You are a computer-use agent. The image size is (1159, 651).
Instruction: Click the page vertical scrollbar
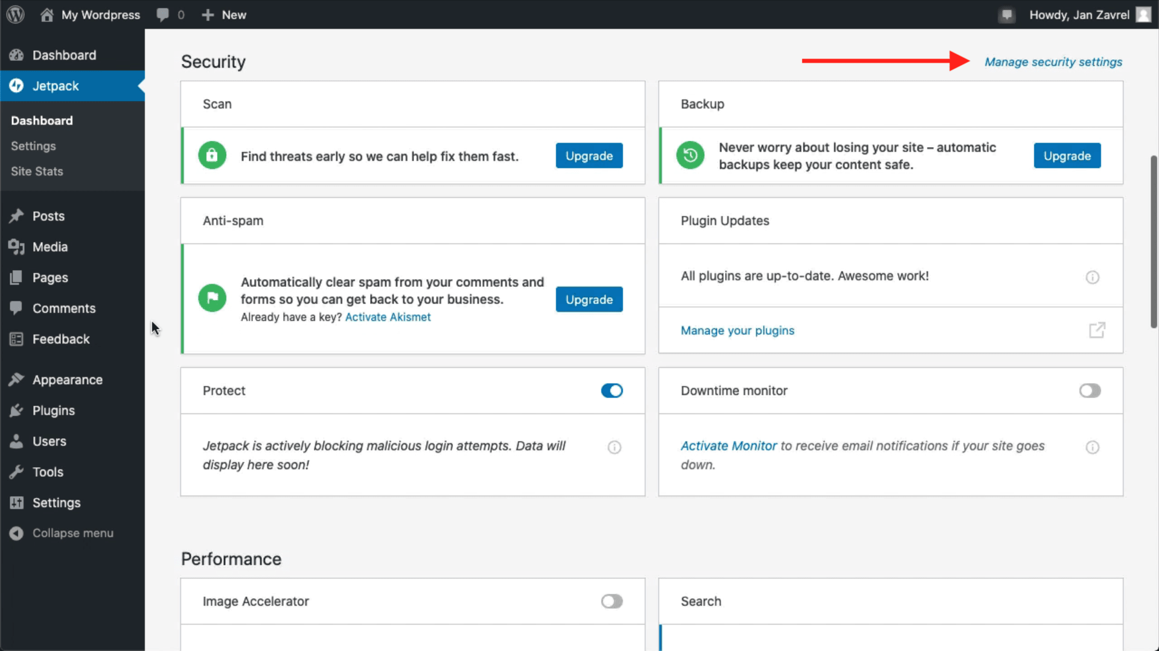click(1154, 241)
